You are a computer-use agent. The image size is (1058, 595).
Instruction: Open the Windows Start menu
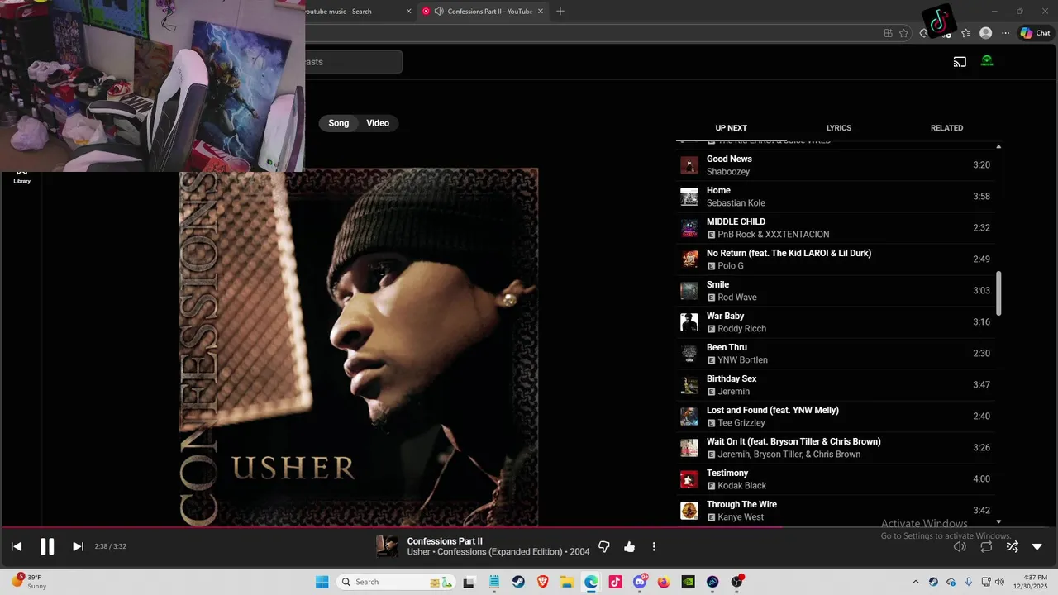coord(322,582)
